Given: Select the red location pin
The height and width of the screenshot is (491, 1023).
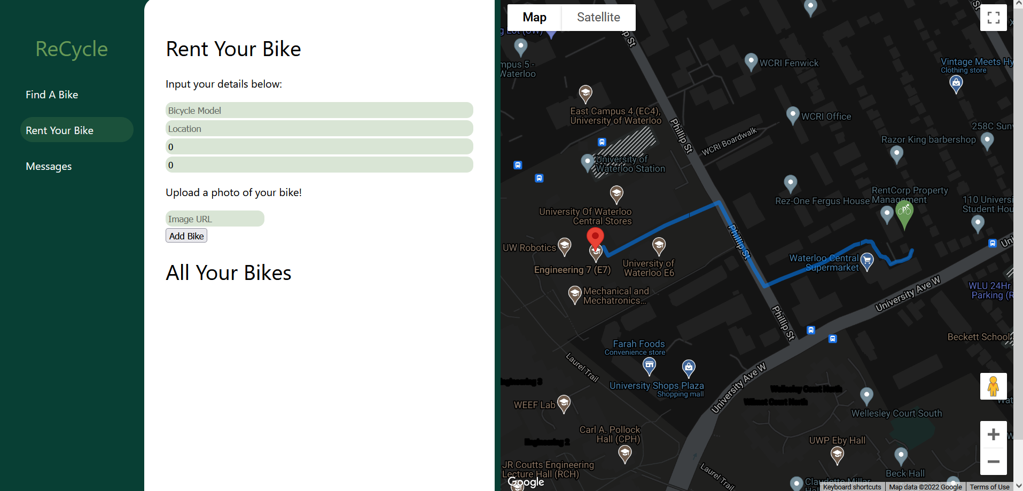Looking at the screenshot, I should [x=595, y=238].
